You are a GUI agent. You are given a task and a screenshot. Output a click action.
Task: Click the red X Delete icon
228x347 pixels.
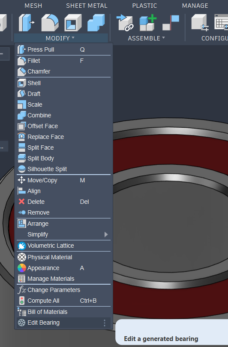[x=21, y=202]
